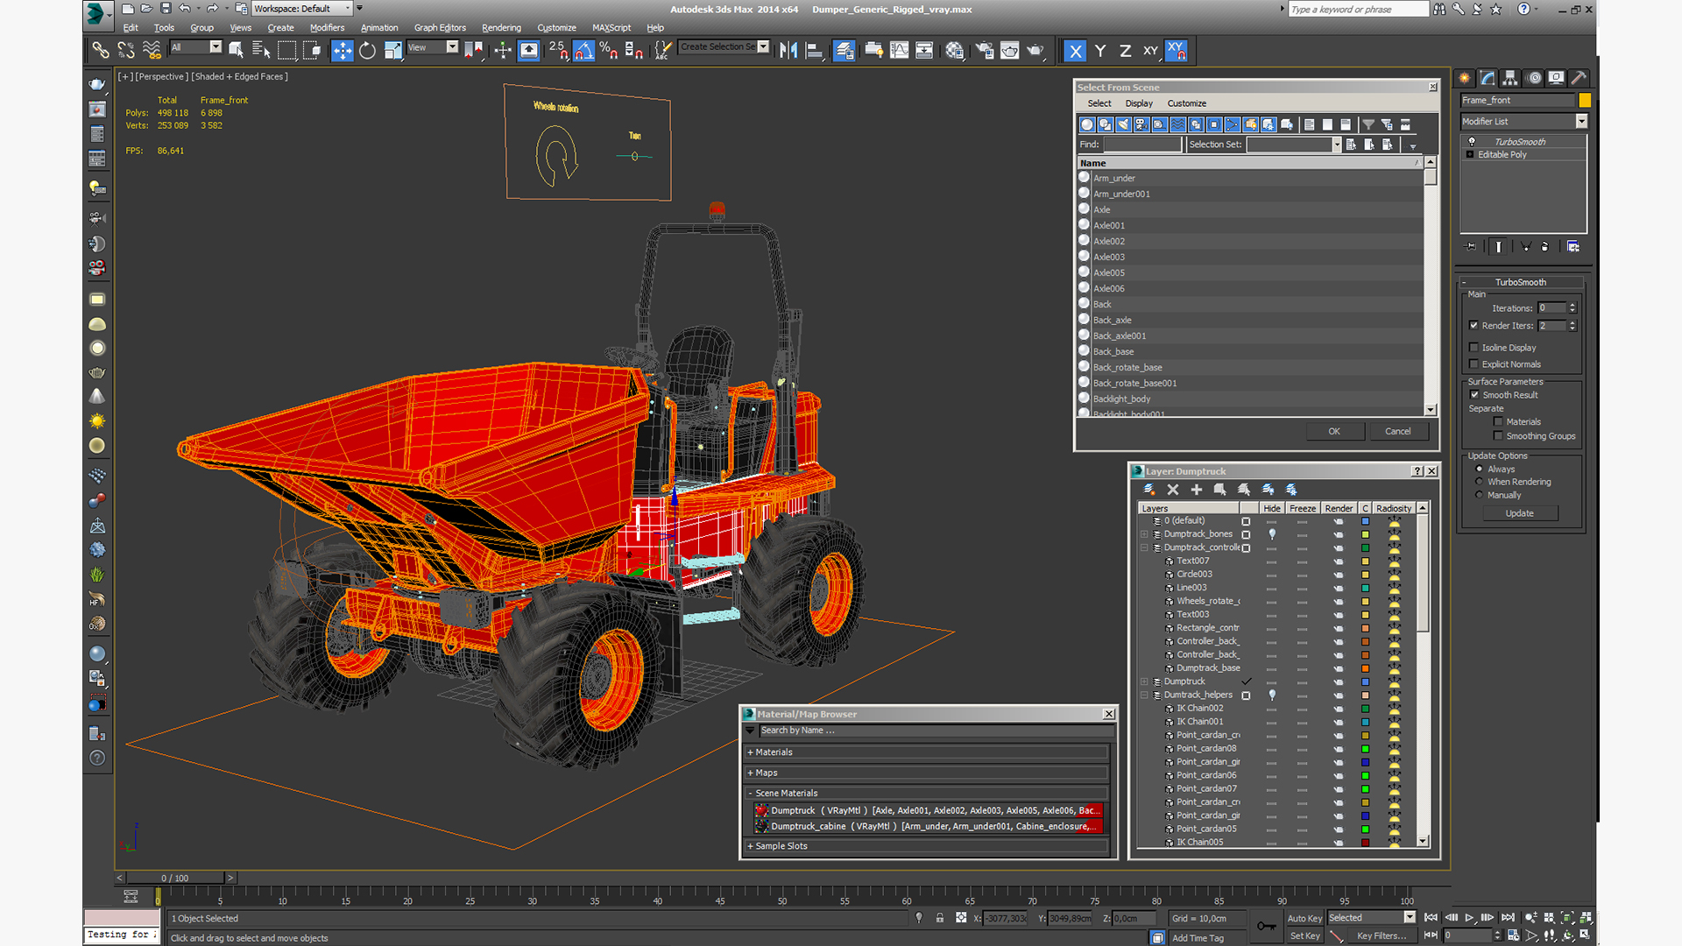Restrict transform to X axis
The image size is (1682, 946).
pyautogui.click(x=1075, y=51)
